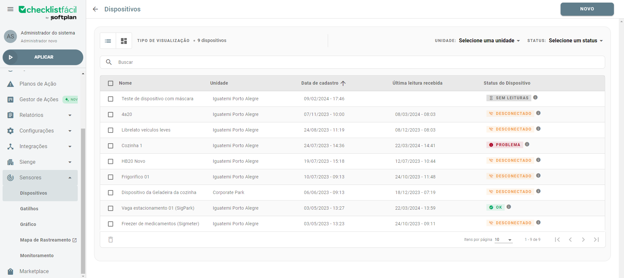
Task: Click the trash delete icon
Action: coord(111,240)
